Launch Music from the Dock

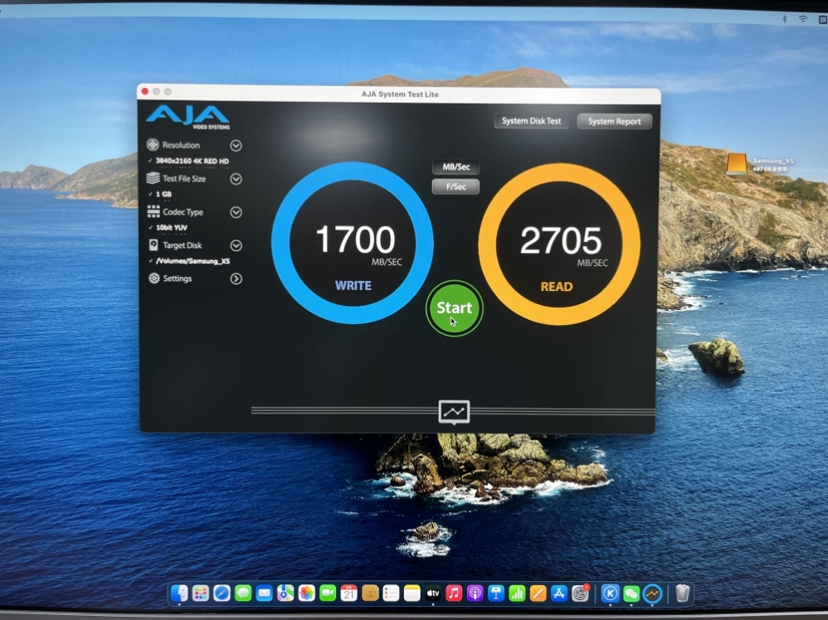click(x=454, y=593)
